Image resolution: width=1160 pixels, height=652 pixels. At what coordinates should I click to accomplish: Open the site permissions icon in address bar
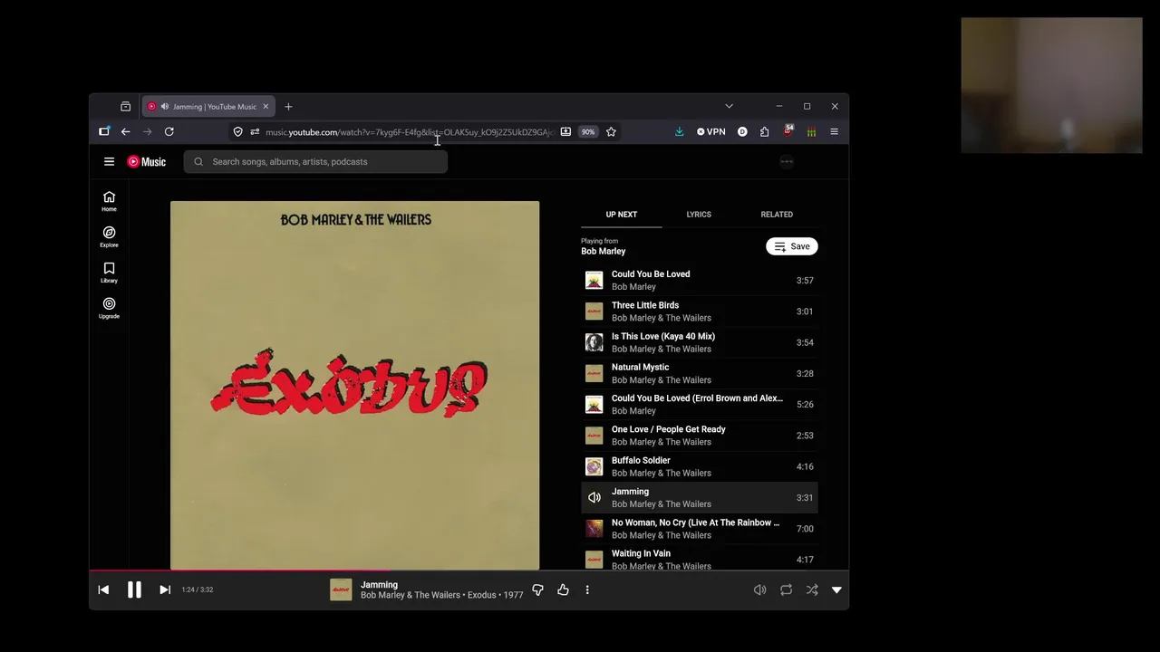click(x=255, y=131)
